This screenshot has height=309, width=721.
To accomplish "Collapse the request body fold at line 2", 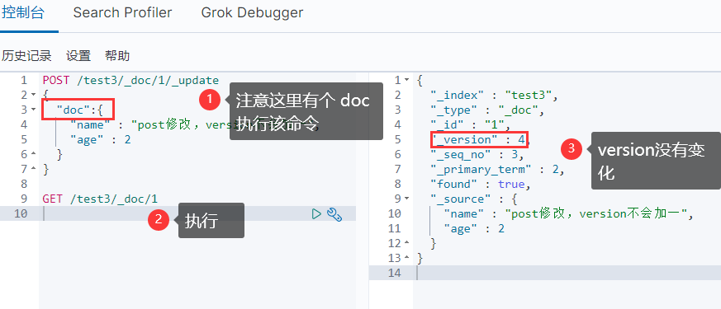I will pos(33,95).
